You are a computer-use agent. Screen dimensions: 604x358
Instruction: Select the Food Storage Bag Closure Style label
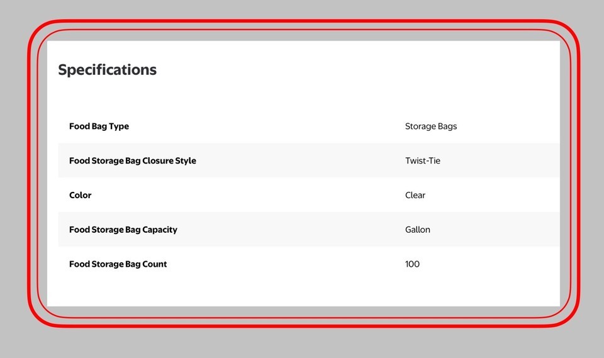click(x=133, y=160)
